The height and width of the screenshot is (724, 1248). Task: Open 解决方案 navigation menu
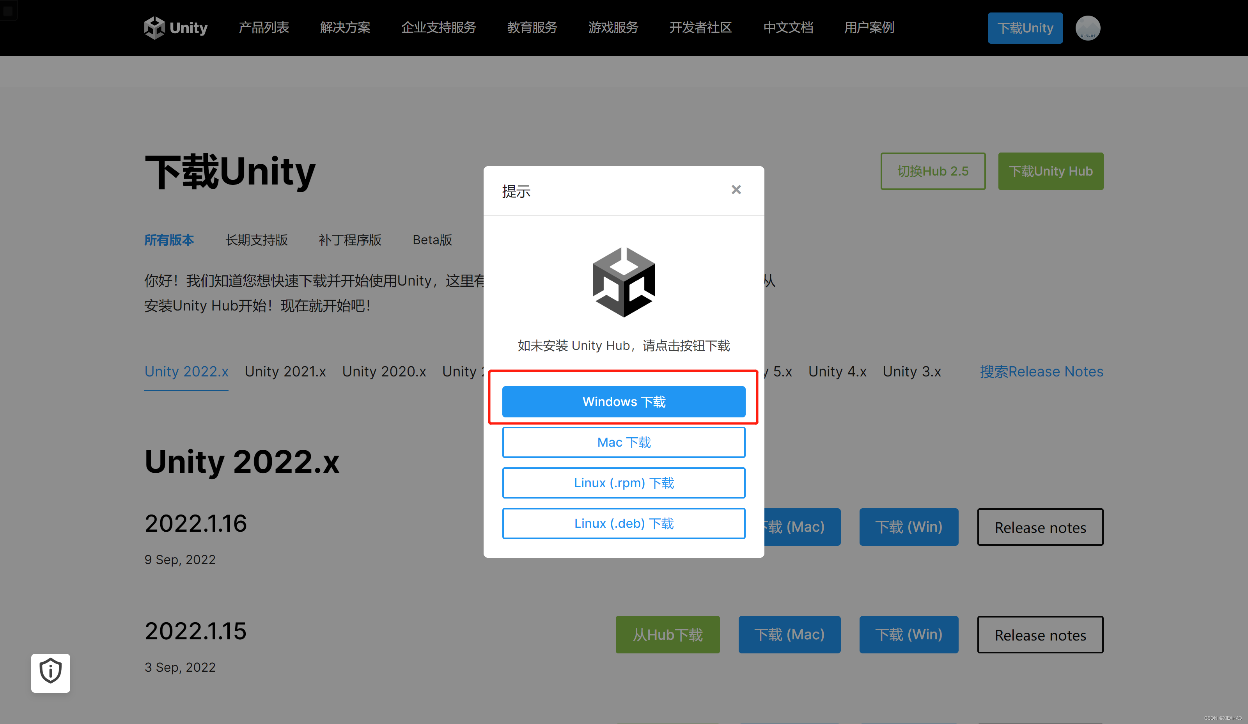coord(345,28)
